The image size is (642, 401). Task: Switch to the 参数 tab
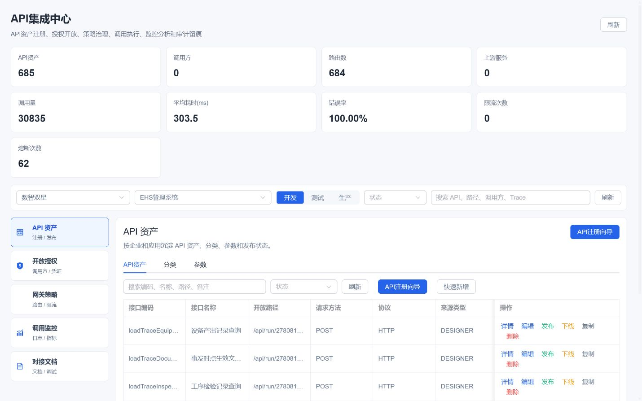pyautogui.click(x=200, y=265)
